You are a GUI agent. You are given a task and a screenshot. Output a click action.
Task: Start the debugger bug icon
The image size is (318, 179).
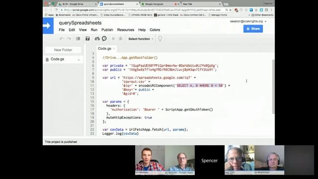[x=120, y=39]
